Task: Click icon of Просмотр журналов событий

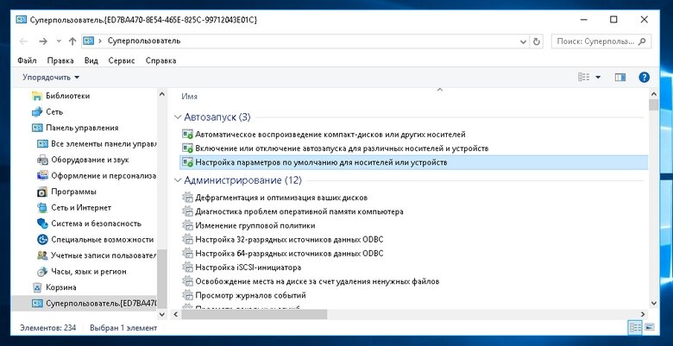Action: pyautogui.click(x=187, y=295)
